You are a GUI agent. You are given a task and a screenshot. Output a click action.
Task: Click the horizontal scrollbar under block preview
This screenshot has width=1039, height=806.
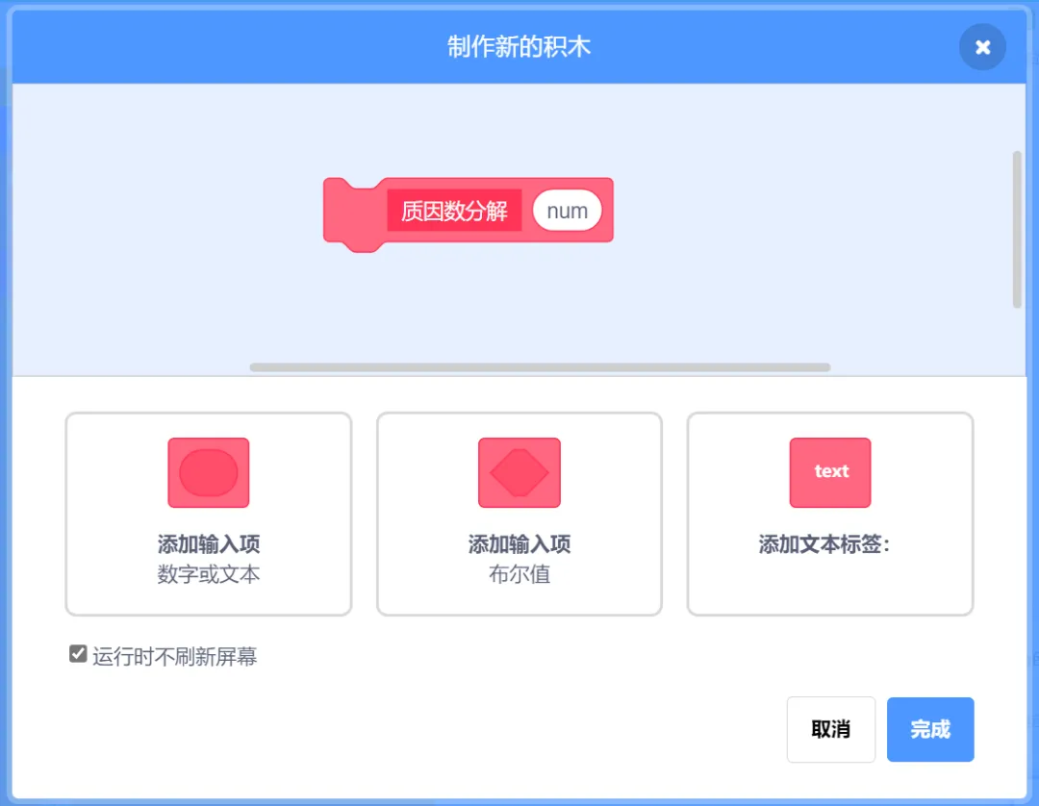point(540,366)
